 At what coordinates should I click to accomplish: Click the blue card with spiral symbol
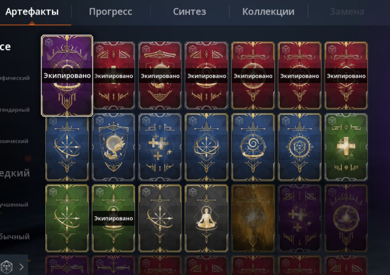coord(253,147)
